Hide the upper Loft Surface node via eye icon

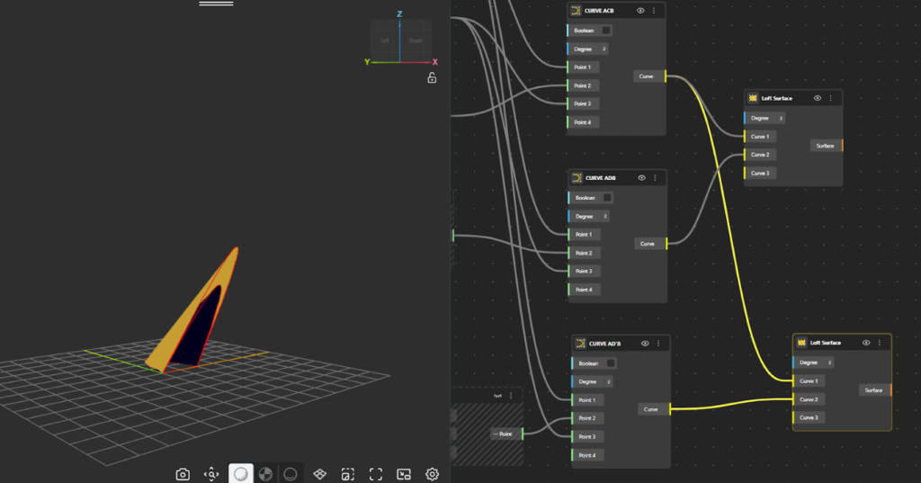818,98
